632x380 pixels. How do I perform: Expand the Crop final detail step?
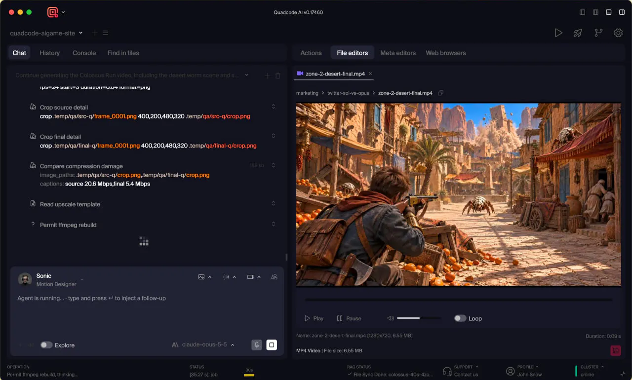pos(274,136)
